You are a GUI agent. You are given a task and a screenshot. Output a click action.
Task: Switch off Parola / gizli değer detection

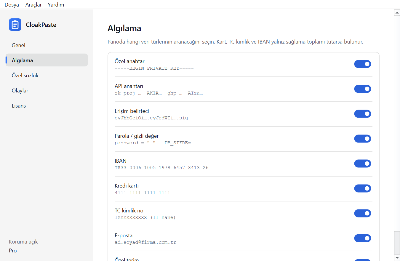[363, 139]
